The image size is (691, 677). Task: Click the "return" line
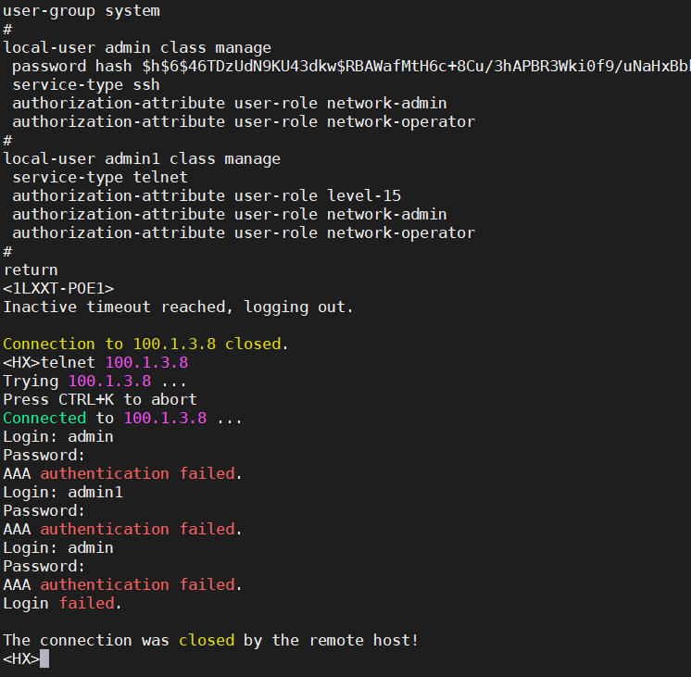(x=31, y=270)
